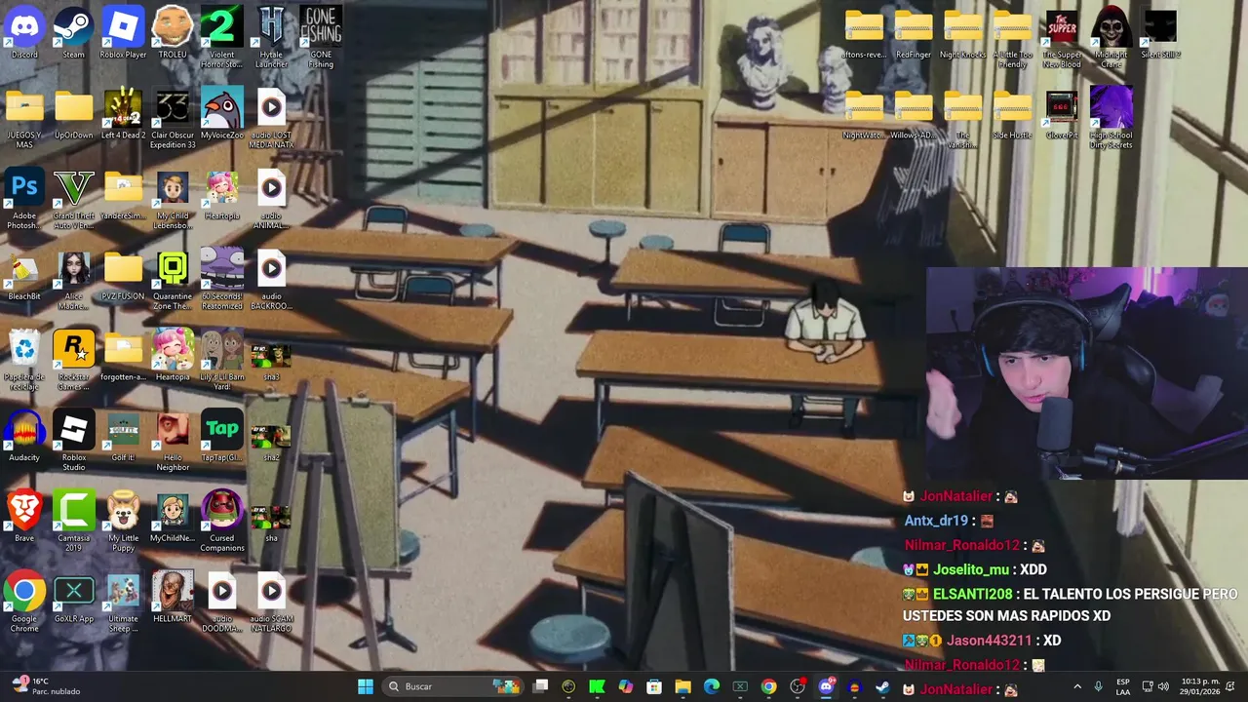Viewport: 1248px width, 702px height.
Task: Select the Audacity shortcut
Action: pos(24,437)
